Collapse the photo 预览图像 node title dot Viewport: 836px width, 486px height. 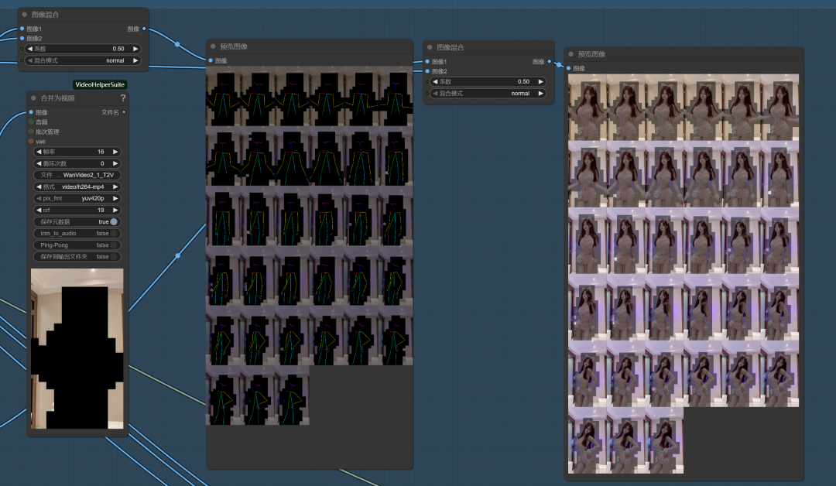(x=571, y=54)
